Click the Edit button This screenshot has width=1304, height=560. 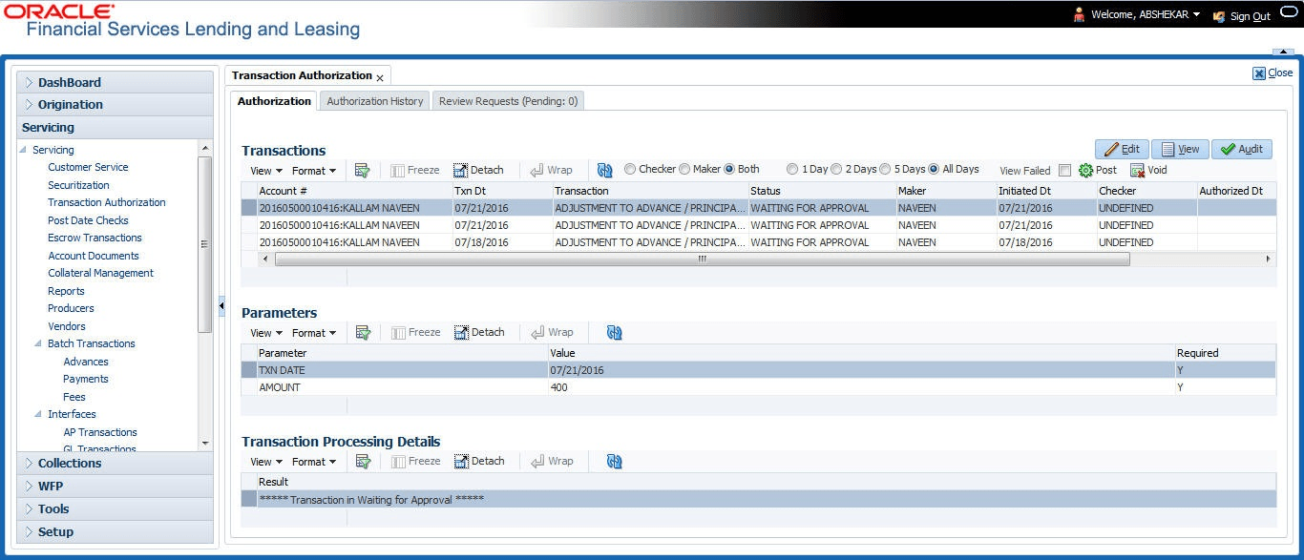pos(1122,149)
